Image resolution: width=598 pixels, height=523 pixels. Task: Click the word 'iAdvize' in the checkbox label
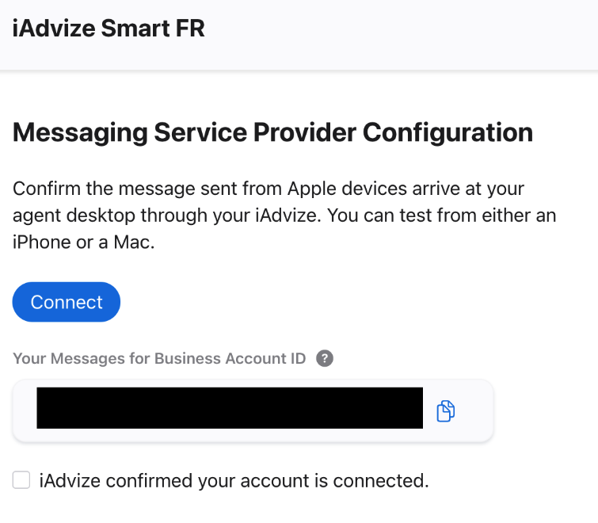[68, 480]
